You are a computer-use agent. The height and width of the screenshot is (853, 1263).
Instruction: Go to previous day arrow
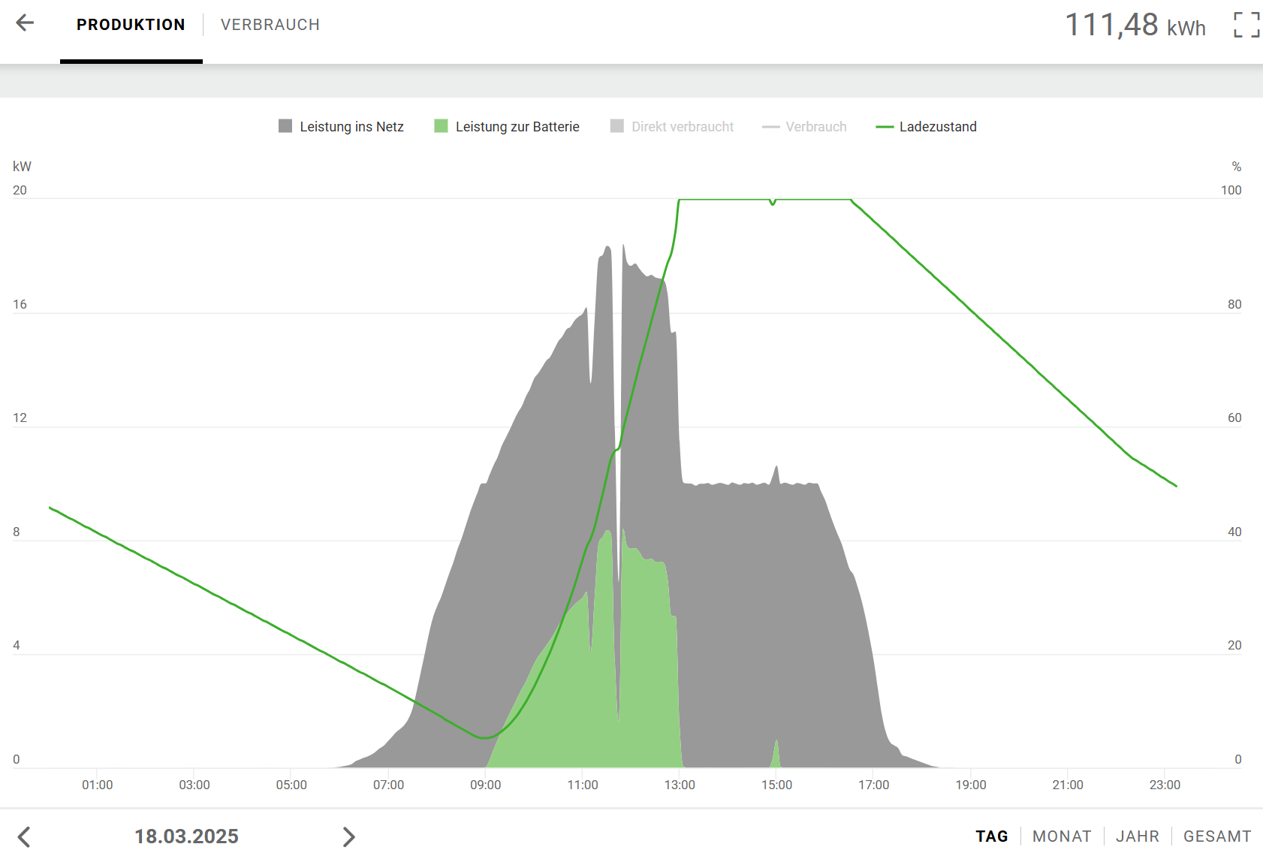(24, 836)
